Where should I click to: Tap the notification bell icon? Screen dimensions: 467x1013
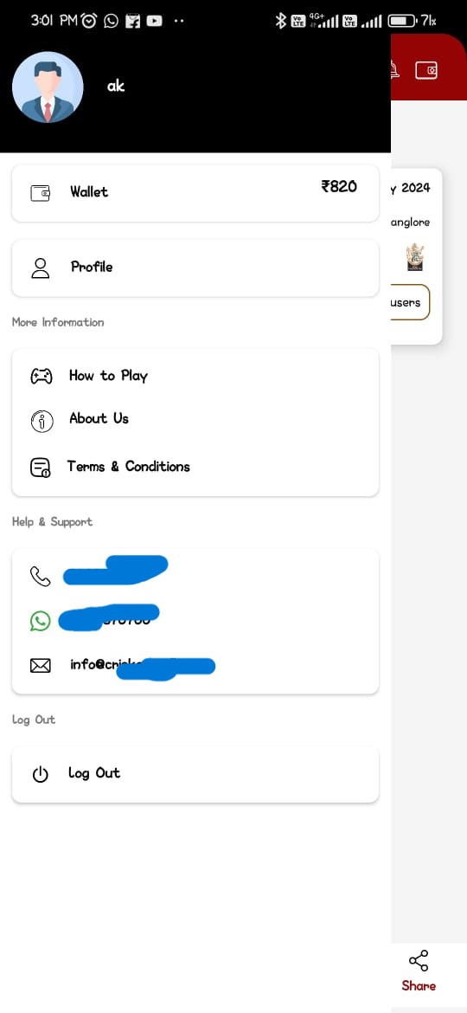[394, 69]
